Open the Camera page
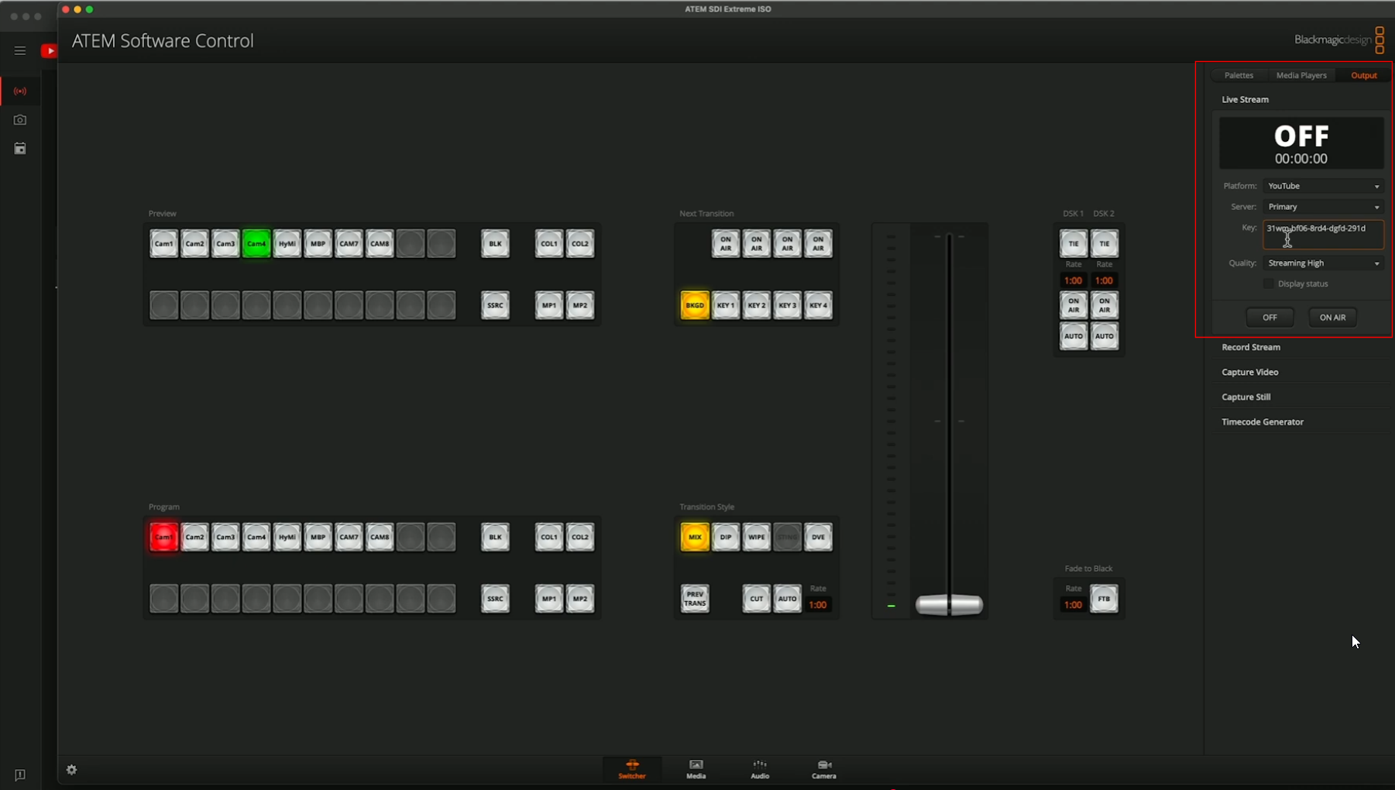The width and height of the screenshot is (1395, 790). click(x=823, y=769)
